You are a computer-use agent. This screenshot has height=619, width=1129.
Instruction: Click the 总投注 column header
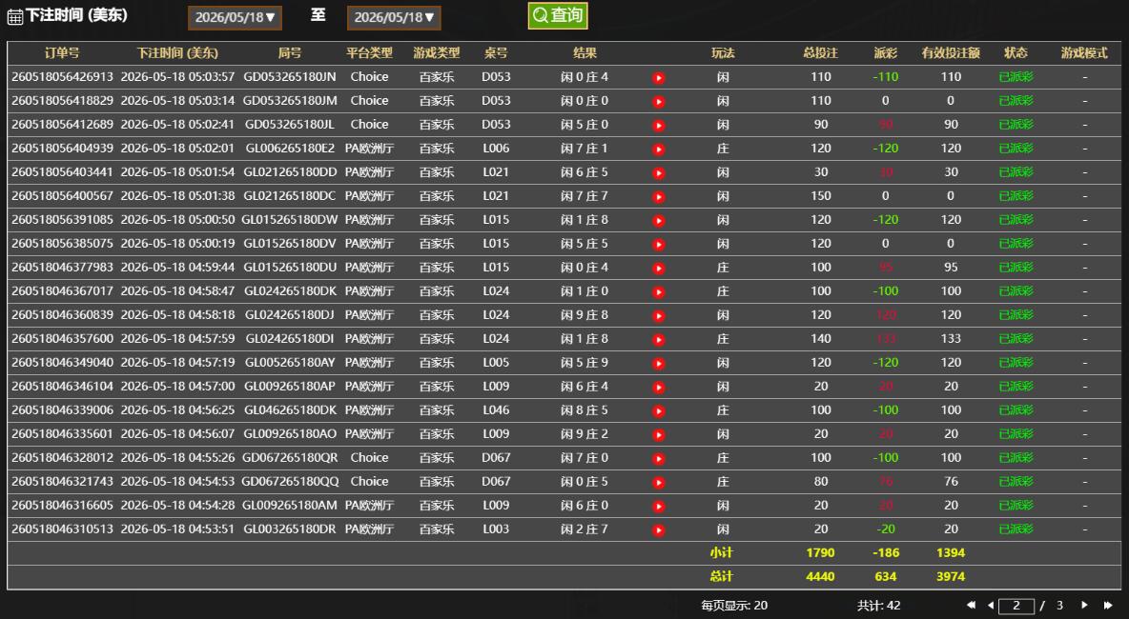point(821,52)
